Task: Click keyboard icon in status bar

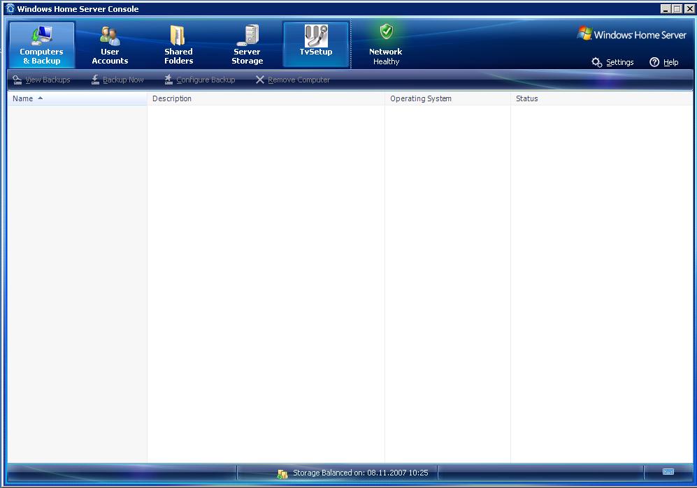Action: pos(668,471)
